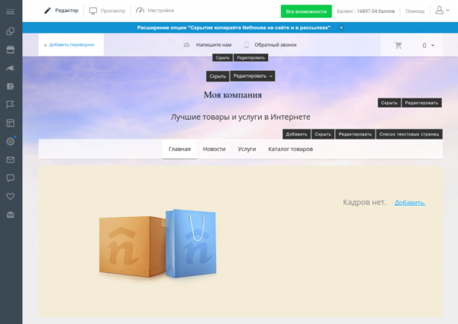Open the hamburger menu in sidebar

11,11
